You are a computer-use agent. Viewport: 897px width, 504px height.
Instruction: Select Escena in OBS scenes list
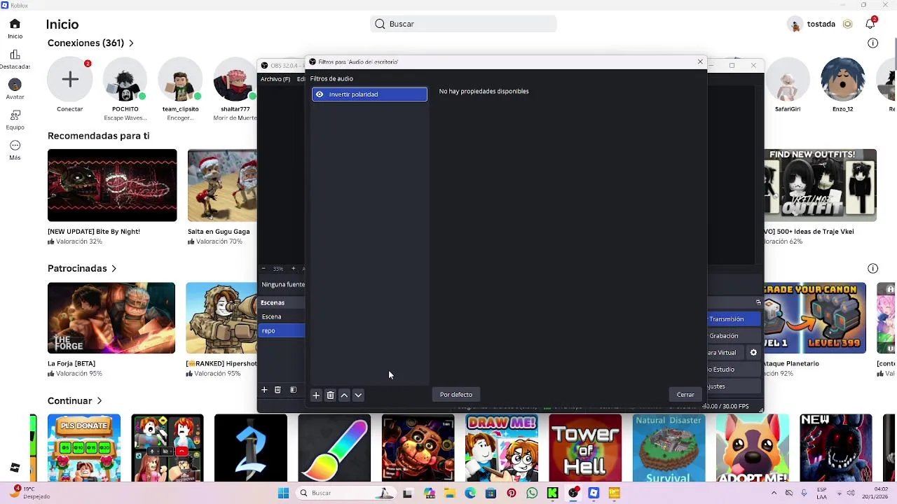[x=282, y=316]
